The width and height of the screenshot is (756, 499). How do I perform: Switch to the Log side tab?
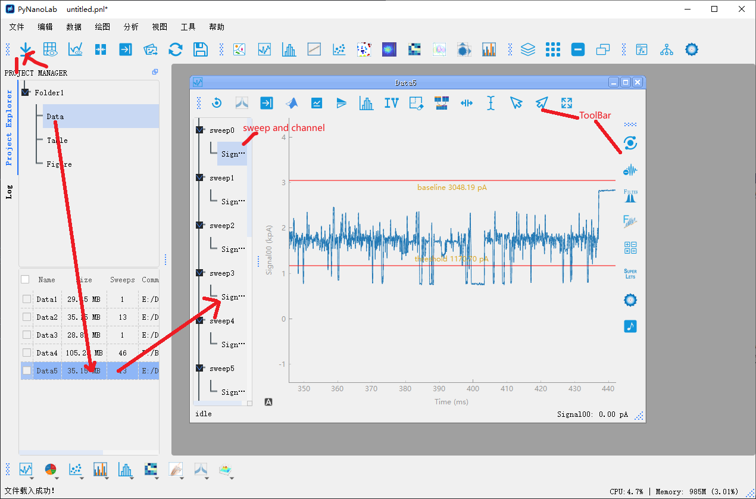coord(9,191)
